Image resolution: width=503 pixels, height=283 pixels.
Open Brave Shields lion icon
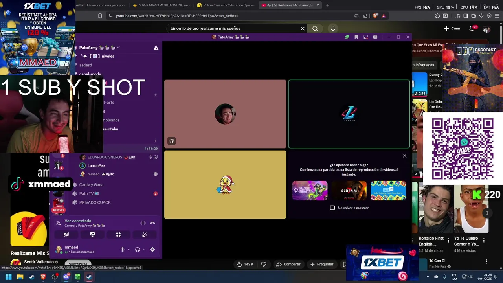[x=376, y=16]
